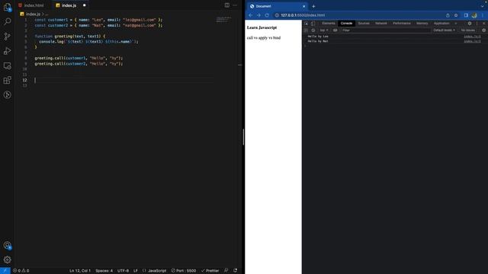Image resolution: width=488 pixels, height=274 pixels.
Task: Click the feedback icon in the status bar
Action: (226, 271)
